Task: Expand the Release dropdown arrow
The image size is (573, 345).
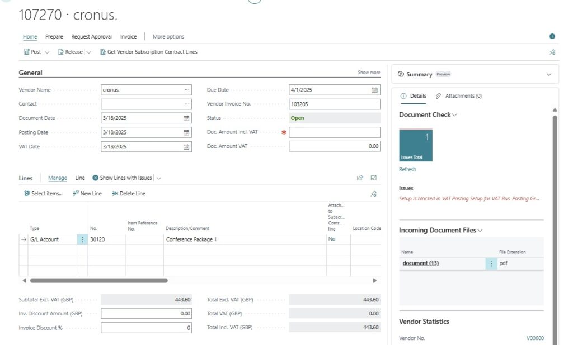Action: 88,52
